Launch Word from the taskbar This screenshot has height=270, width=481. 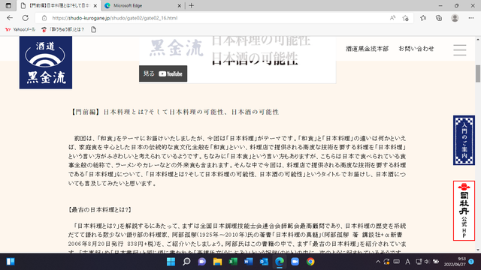(249, 262)
